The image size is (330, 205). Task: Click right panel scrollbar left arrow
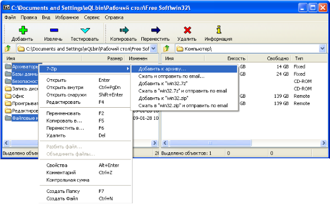coord(165,143)
